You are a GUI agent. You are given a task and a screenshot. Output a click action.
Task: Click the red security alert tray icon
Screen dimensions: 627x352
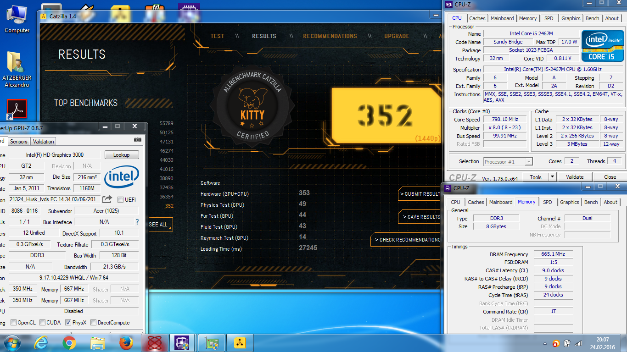tap(556, 343)
